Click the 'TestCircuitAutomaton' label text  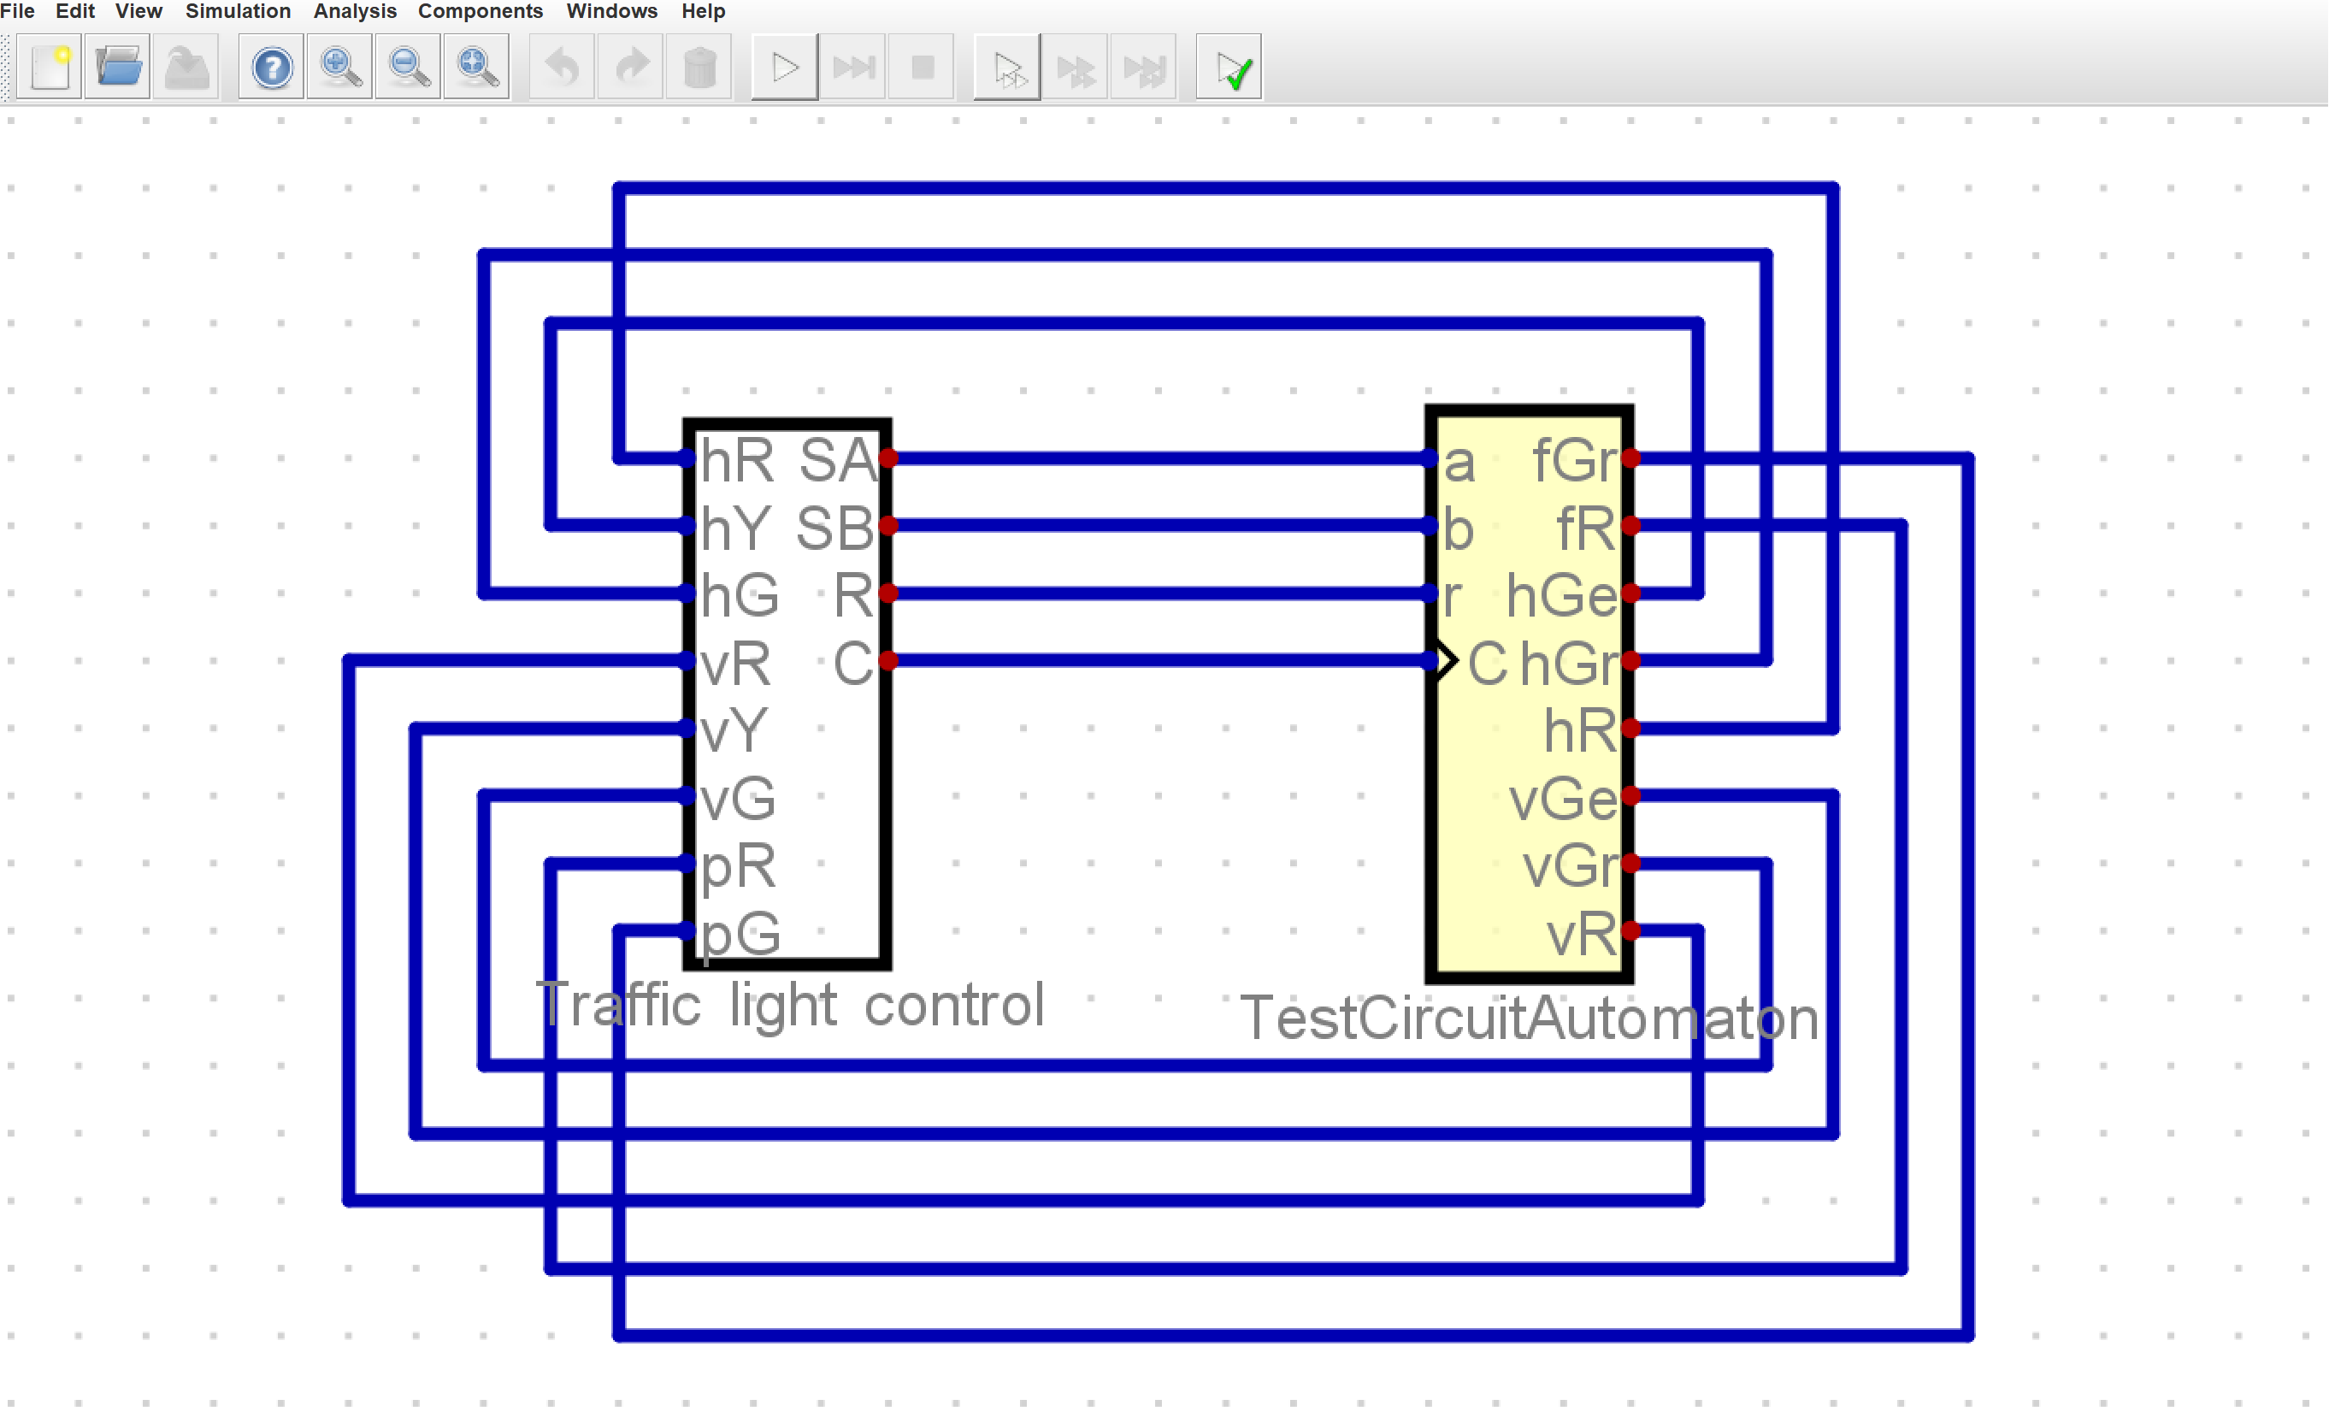tap(1529, 1019)
